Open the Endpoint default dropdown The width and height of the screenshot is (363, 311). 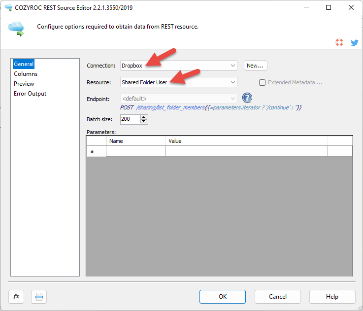click(x=178, y=99)
